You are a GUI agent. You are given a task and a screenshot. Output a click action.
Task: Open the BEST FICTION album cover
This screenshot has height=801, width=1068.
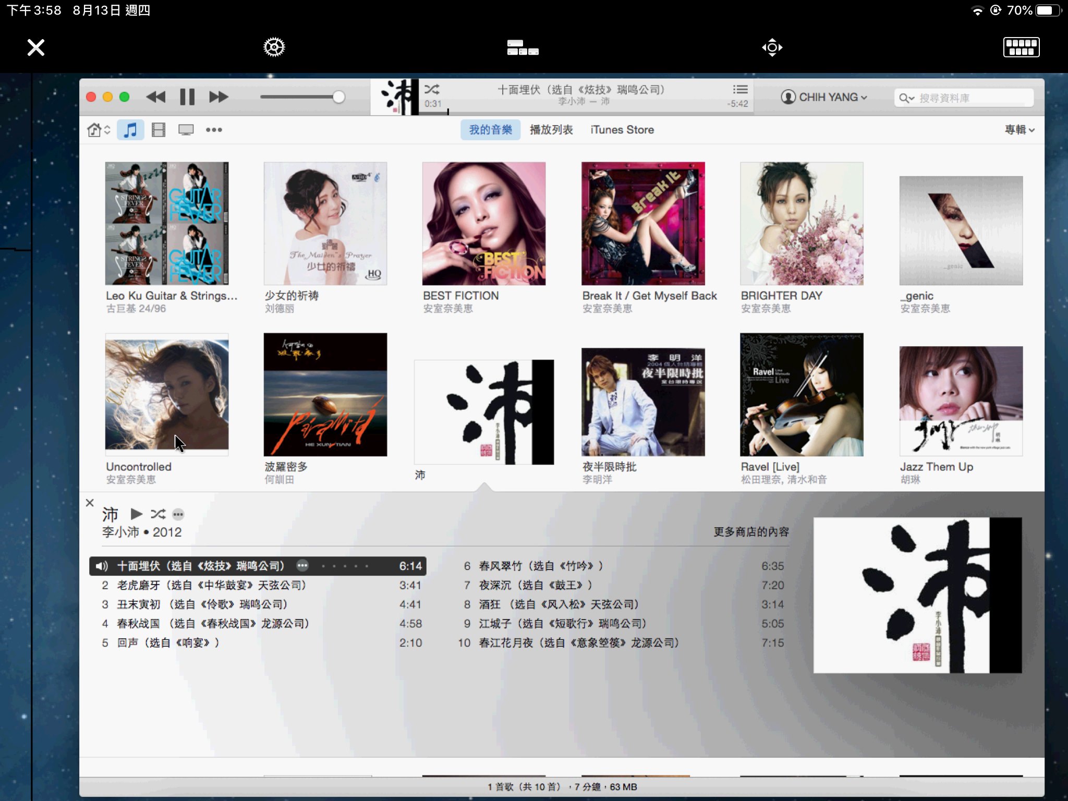tap(484, 223)
